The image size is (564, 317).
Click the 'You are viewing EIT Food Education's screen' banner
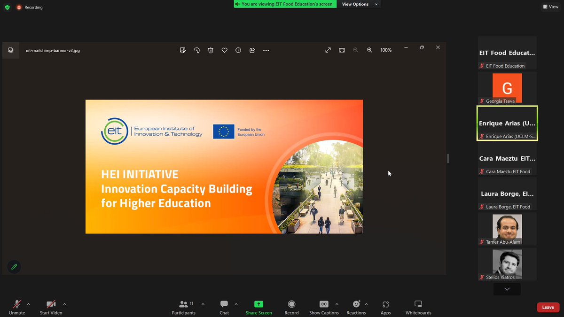point(285,4)
